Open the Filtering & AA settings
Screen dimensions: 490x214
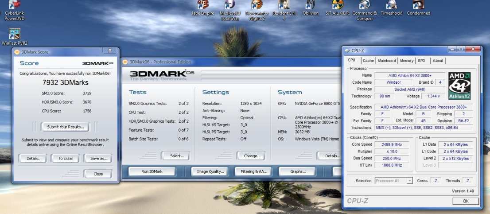(x=254, y=171)
